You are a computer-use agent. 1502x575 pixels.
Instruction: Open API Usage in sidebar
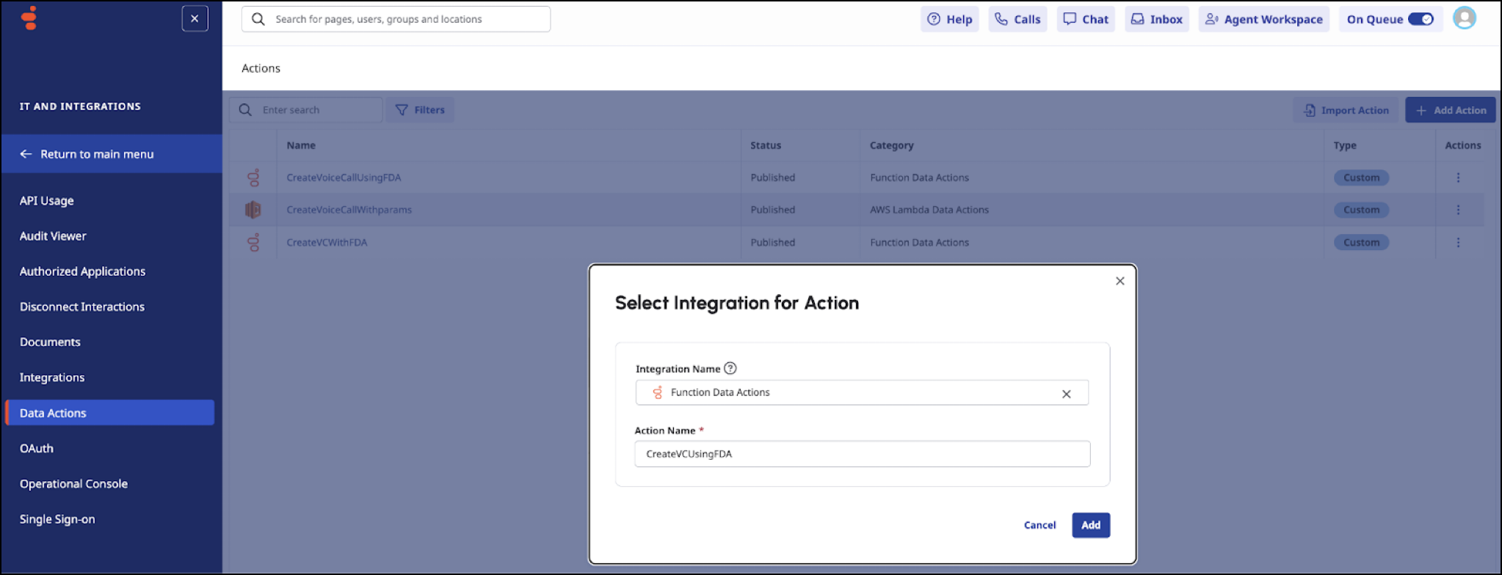point(46,200)
